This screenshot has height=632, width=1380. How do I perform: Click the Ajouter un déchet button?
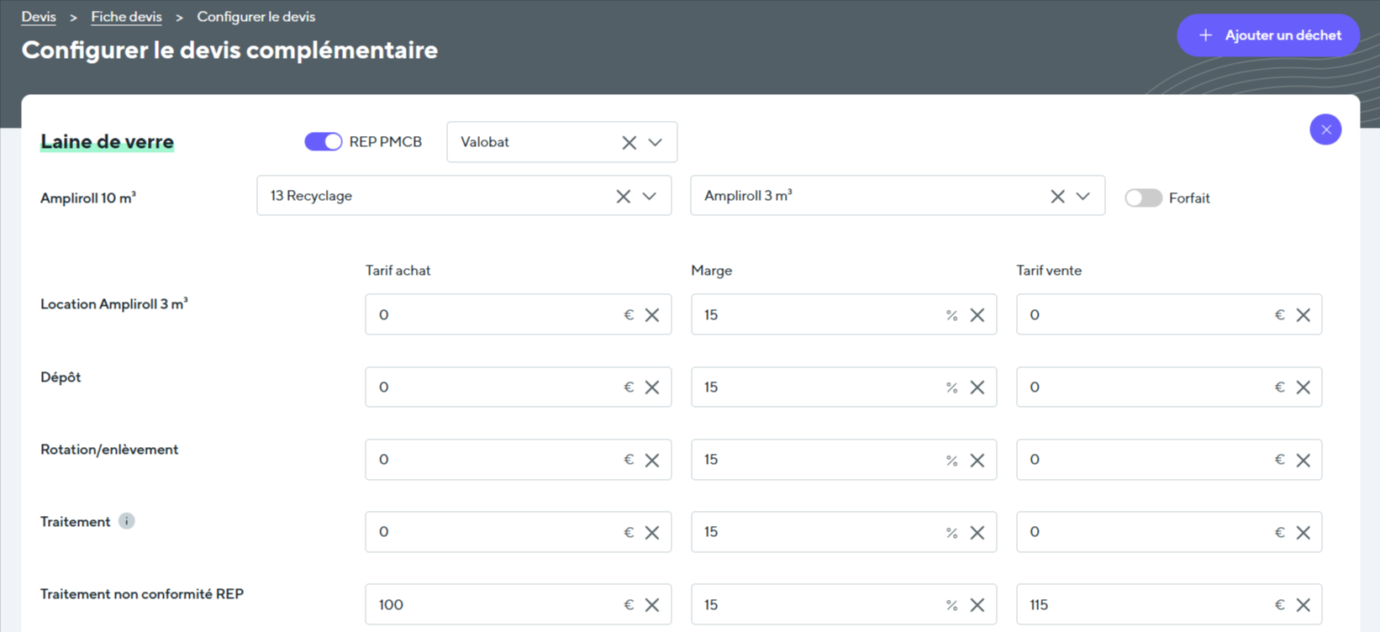pos(1267,35)
